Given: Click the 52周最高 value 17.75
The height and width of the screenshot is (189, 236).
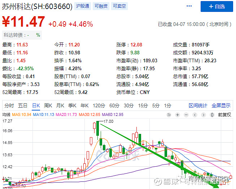Looking at the screenshot, I should pyautogui.click(x=32, y=92).
